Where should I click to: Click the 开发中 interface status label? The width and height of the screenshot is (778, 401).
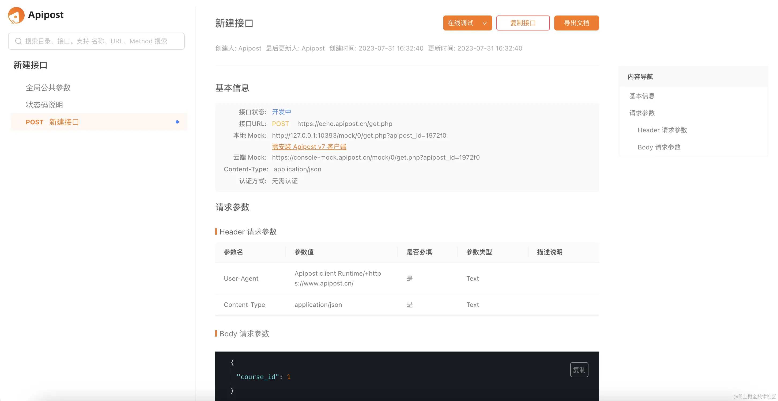point(281,112)
